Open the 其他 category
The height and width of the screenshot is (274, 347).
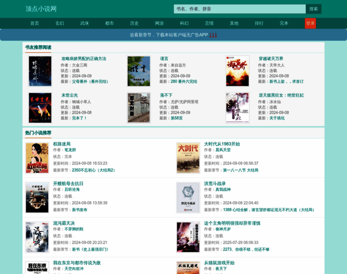(234, 23)
